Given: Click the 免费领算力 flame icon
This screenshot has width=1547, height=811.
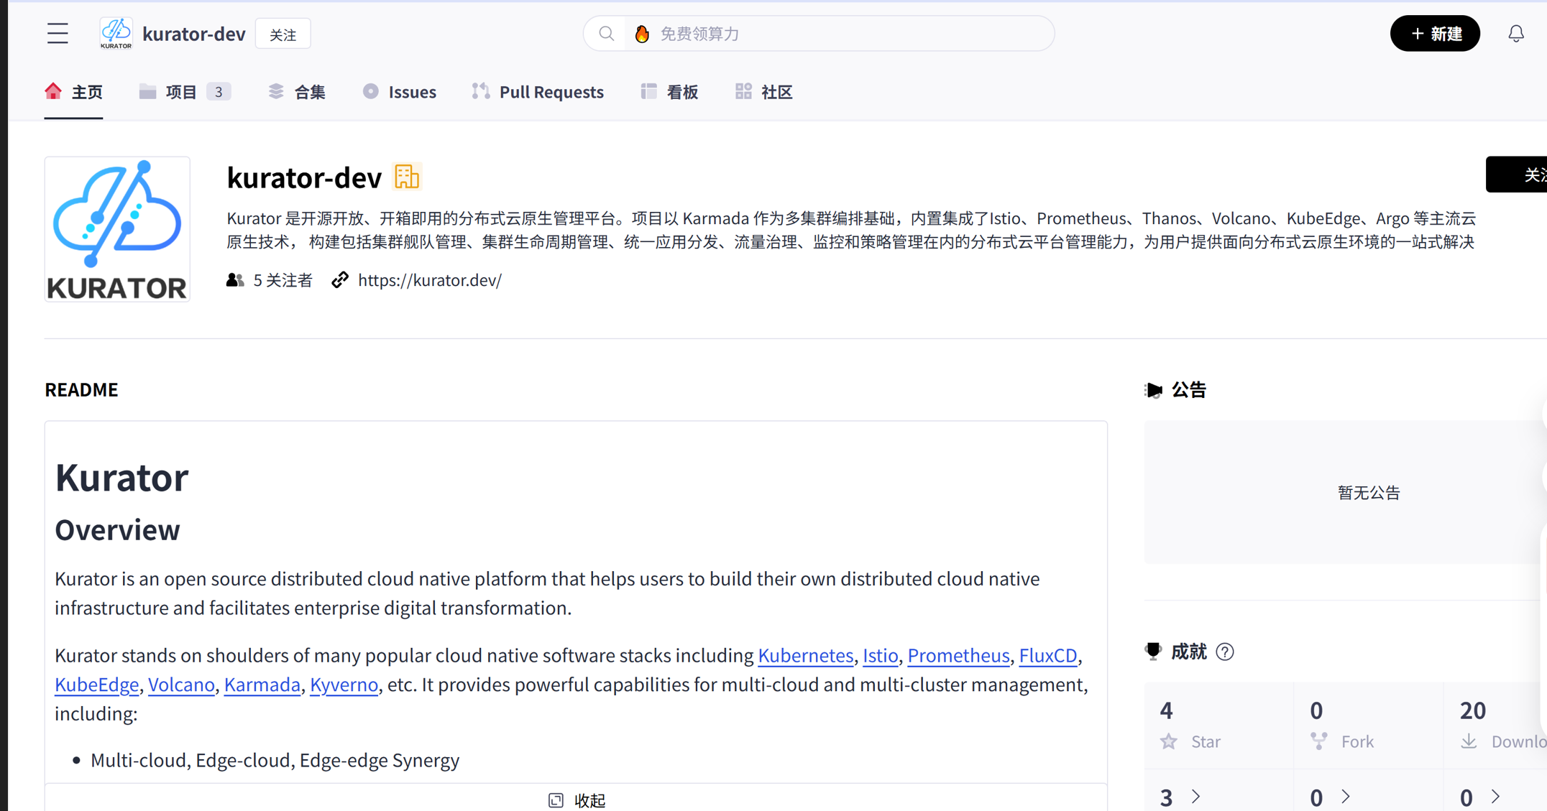Looking at the screenshot, I should click(641, 33).
